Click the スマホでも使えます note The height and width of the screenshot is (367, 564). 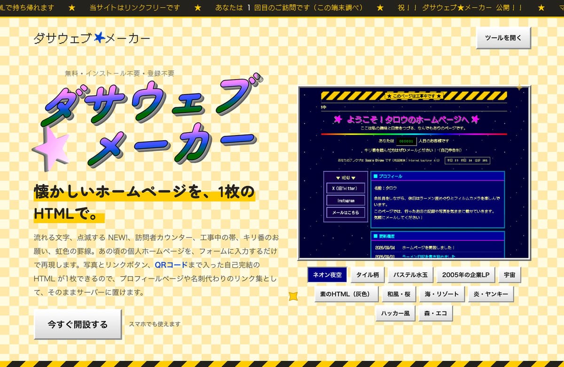155,324
